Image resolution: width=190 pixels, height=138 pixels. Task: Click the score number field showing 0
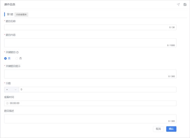pos(97,90)
